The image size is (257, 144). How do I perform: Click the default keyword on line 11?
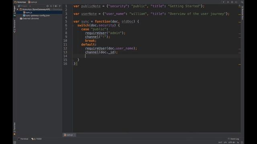point(88,44)
